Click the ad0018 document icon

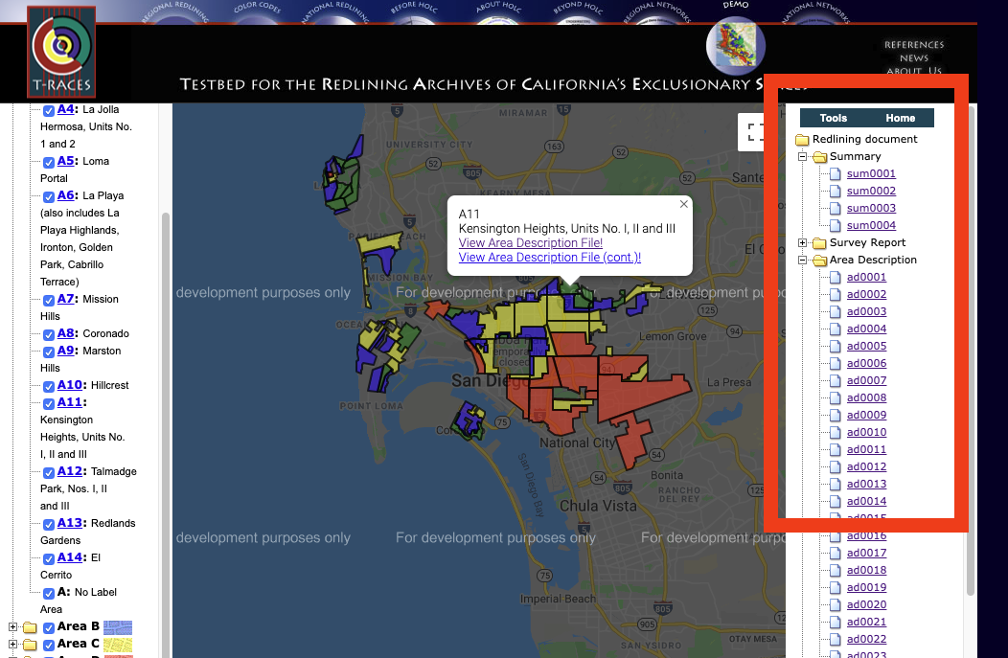836,570
